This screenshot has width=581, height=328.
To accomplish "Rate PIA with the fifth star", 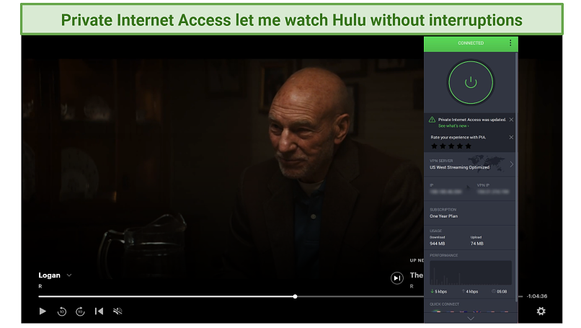I will click(469, 146).
